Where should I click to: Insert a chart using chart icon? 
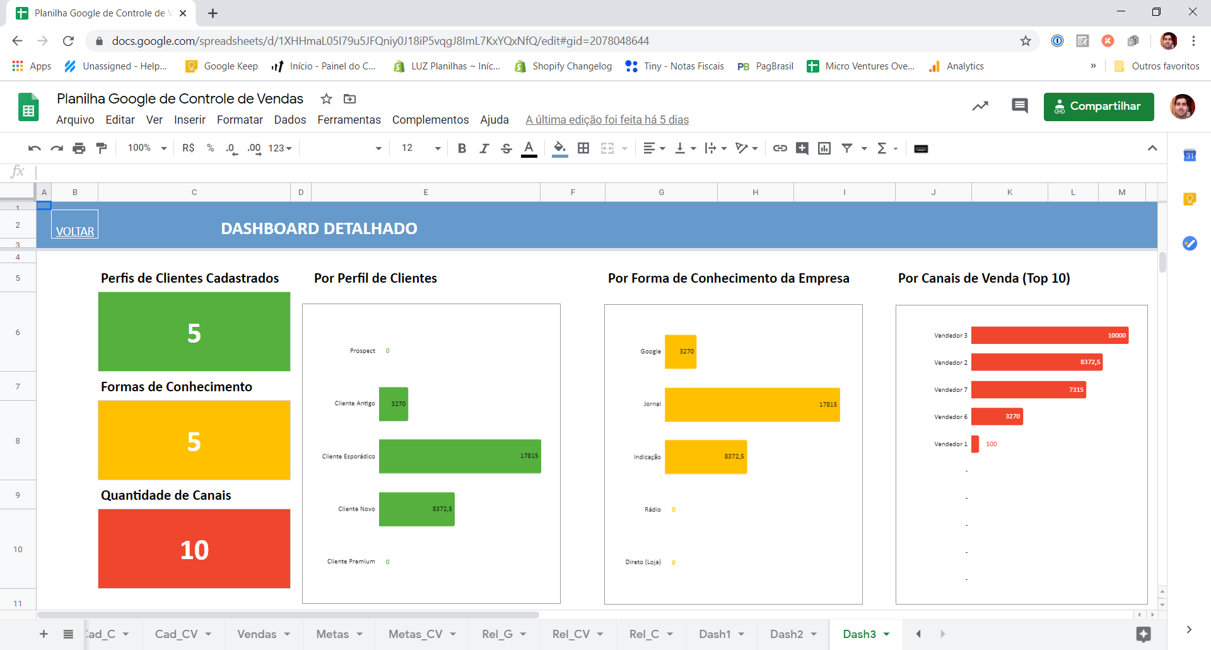pos(824,148)
